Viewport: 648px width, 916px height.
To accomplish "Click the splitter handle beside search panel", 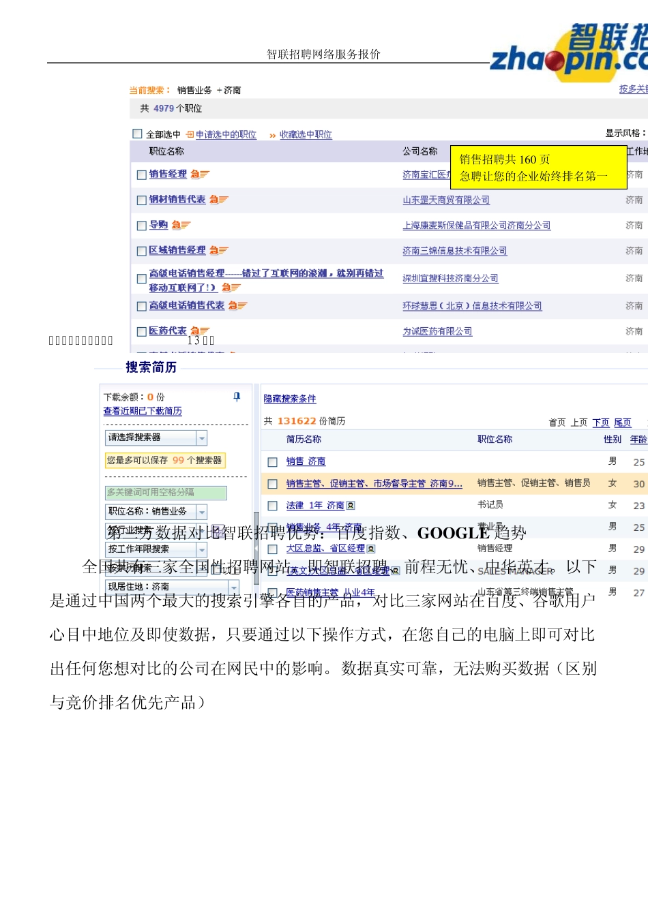I will (x=256, y=549).
